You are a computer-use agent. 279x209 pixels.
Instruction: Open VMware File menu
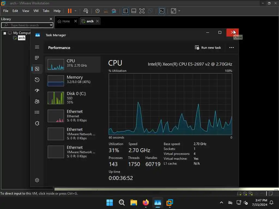pyautogui.click(x=6, y=11)
